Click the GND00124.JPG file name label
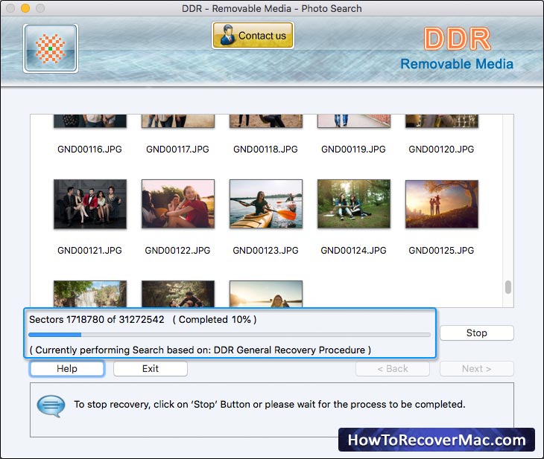The height and width of the screenshot is (459, 544). click(x=353, y=251)
